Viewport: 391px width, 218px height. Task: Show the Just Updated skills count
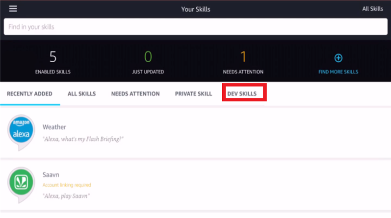148,57
